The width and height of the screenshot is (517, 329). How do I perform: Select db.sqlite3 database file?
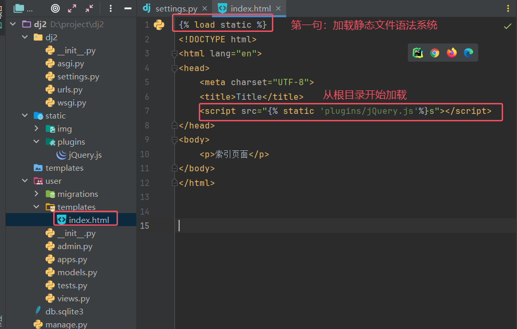pos(64,311)
